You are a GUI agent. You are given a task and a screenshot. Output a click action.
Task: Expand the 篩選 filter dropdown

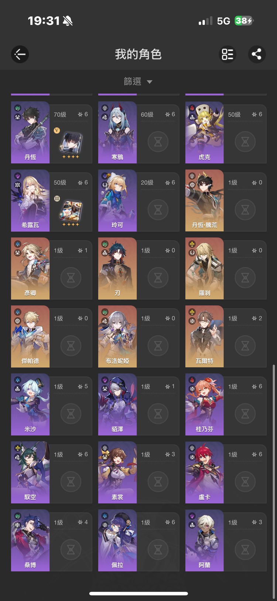click(138, 81)
